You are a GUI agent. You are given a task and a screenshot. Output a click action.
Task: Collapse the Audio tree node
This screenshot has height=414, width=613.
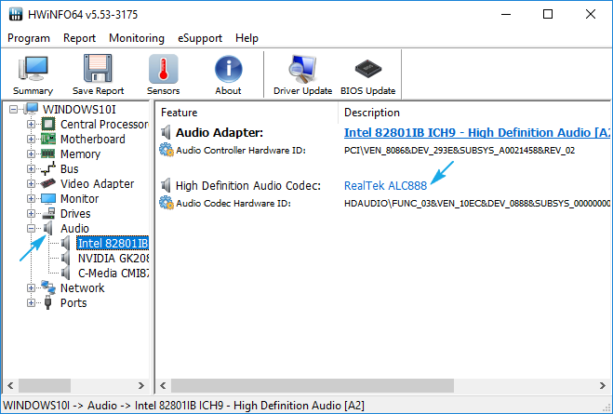pos(32,229)
